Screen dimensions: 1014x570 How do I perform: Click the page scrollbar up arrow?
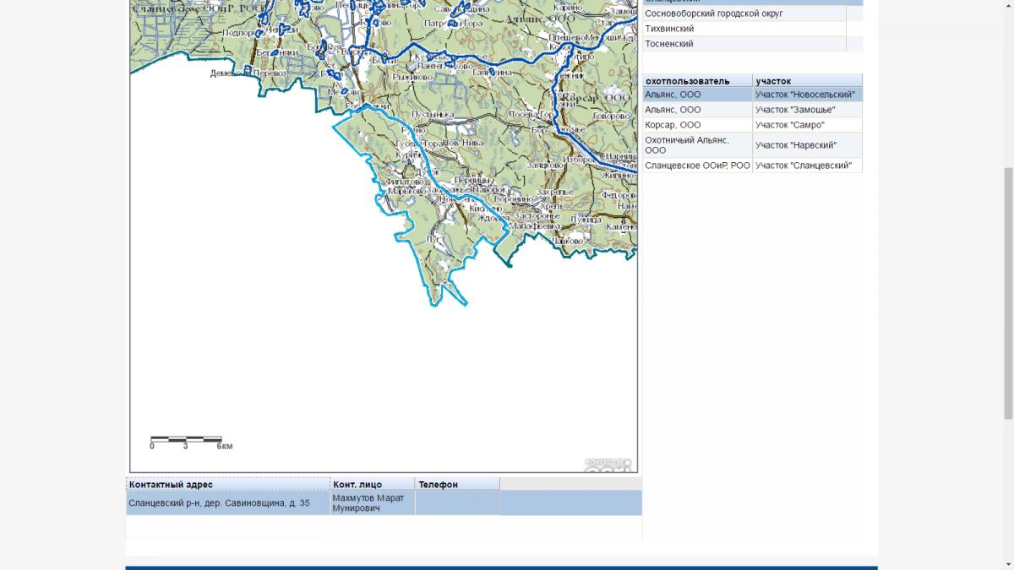(1007, 4)
